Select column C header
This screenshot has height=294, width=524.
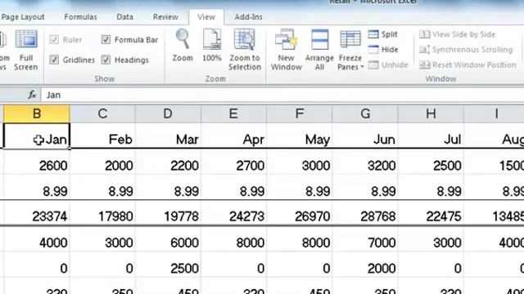coord(102,114)
